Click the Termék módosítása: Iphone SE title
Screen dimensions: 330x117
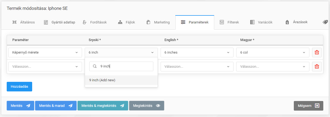[x=37, y=8]
